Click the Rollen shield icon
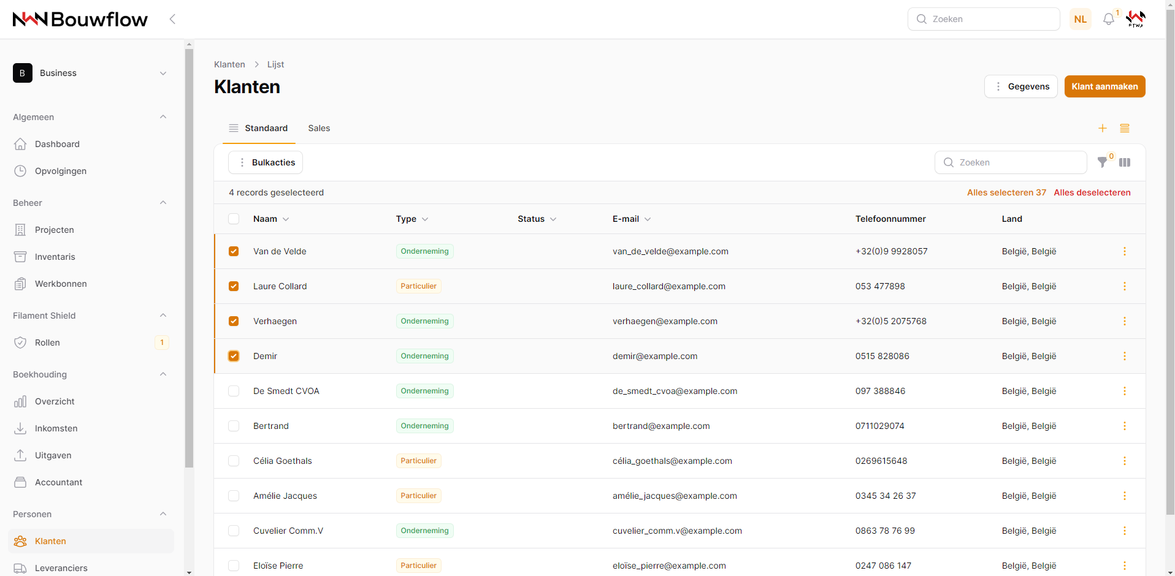Image resolution: width=1175 pixels, height=576 pixels. pyautogui.click(x=20, y=343)
